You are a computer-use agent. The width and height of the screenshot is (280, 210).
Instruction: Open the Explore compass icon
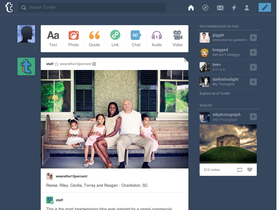(205, 8)
